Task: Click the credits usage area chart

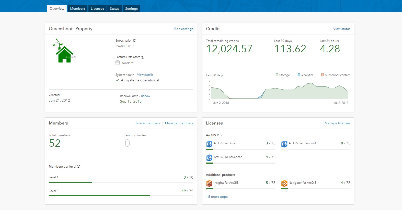Action: coord(280,91)
